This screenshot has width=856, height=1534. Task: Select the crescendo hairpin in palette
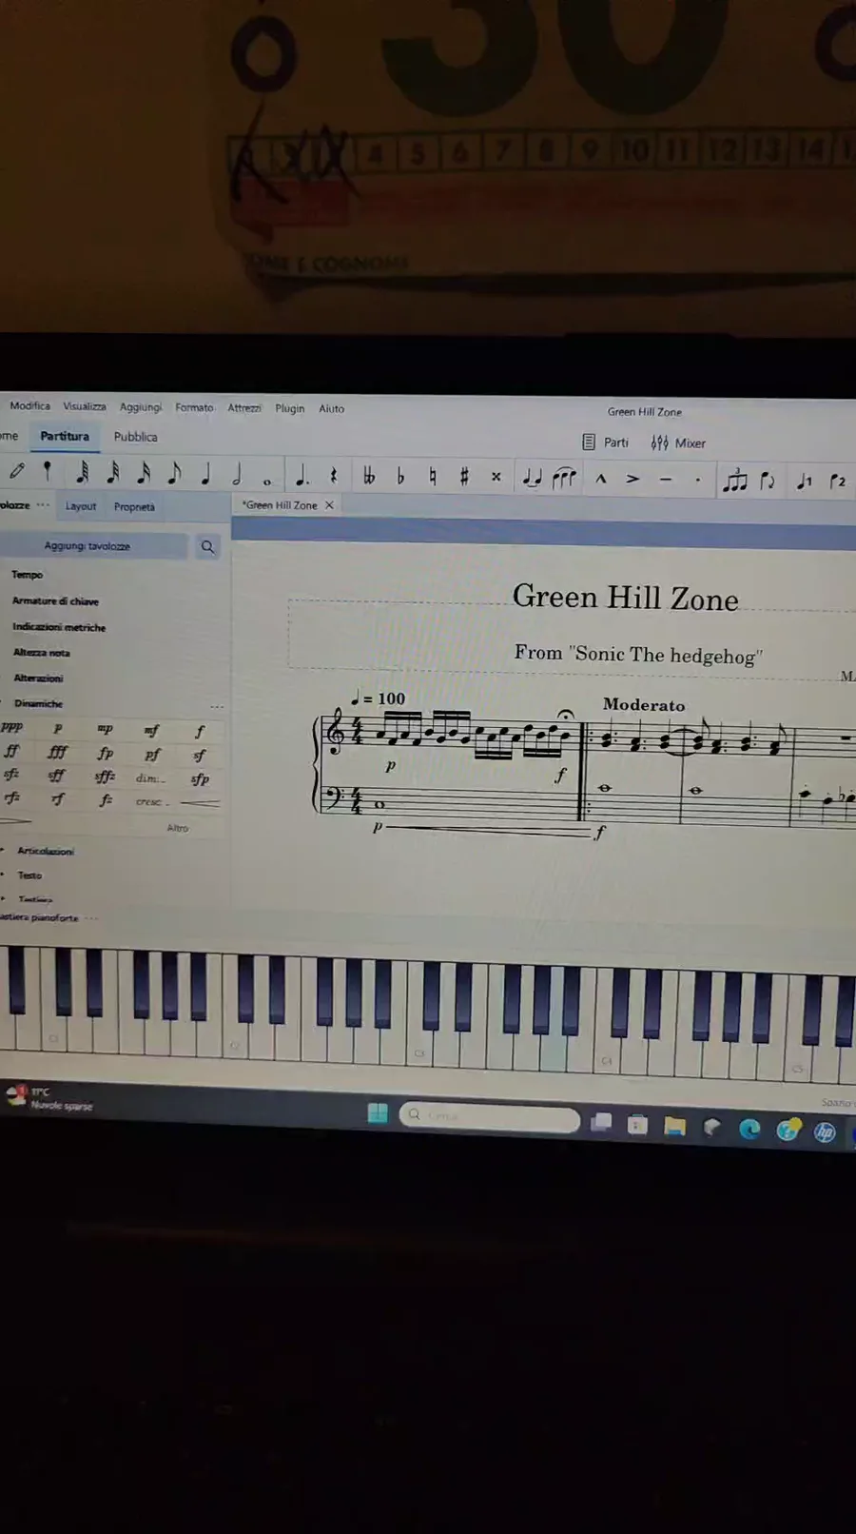coord(199,804)
